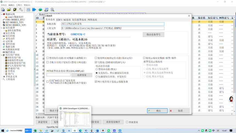Uncheck 写优化(忽略相同的IO写入)
The image size is (236, 133).
click(x=96, y=62)
